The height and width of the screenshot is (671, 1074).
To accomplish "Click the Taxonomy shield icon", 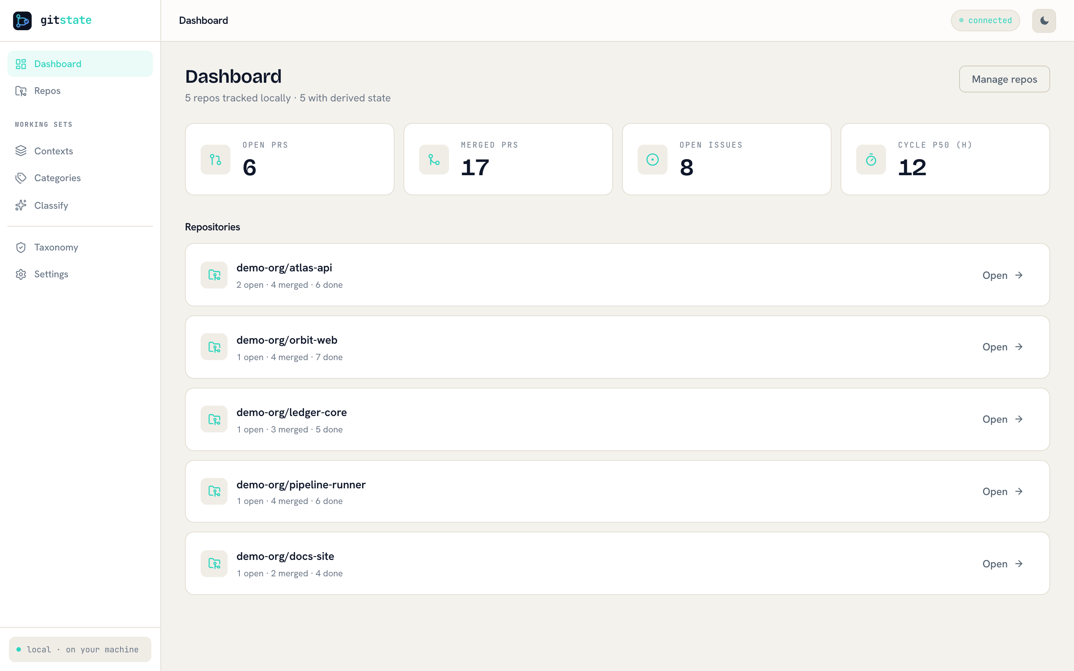I will [x=21, y=247].
